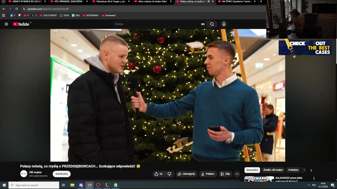Viewport: 337px width, 189px height.
Task: Click the video player to pause
Action: (x=168, y=95)
